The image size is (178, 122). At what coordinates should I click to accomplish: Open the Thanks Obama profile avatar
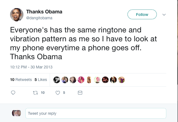[17, 15]
